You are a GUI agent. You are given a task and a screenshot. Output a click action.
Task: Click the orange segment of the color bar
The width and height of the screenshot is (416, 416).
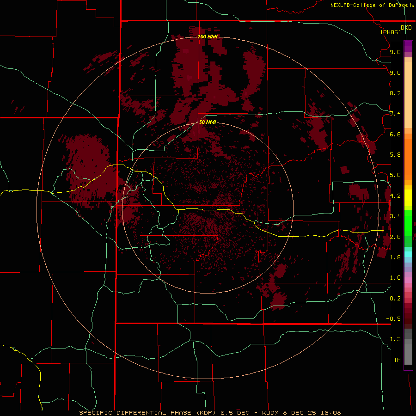pyautogui.click(x=408, y=159)
